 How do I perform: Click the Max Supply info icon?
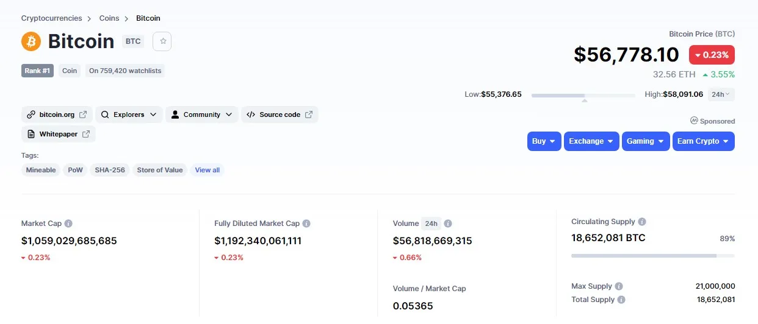(619, 286)
